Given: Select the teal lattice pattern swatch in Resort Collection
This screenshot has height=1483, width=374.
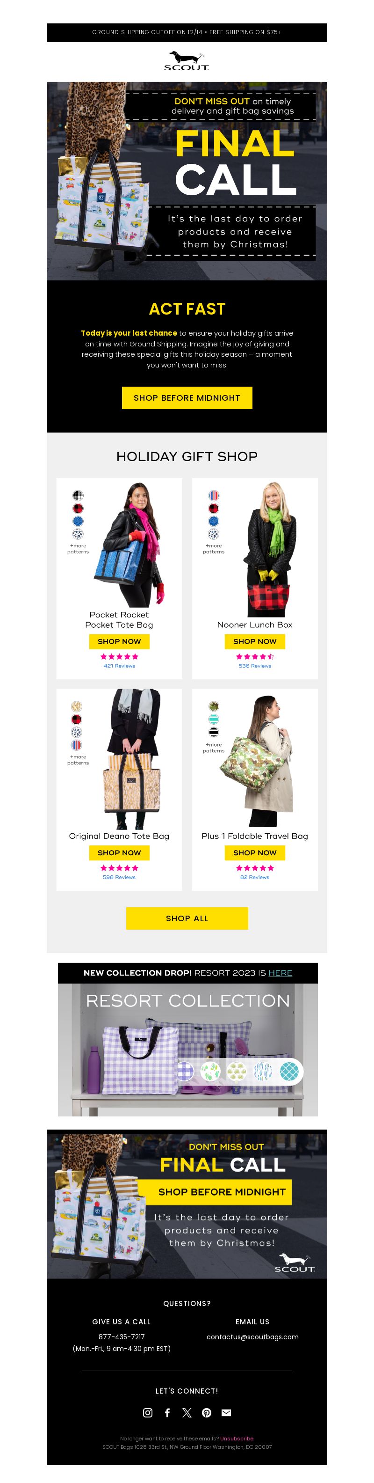Looking at the screenshot, I should pos(289,1072).
